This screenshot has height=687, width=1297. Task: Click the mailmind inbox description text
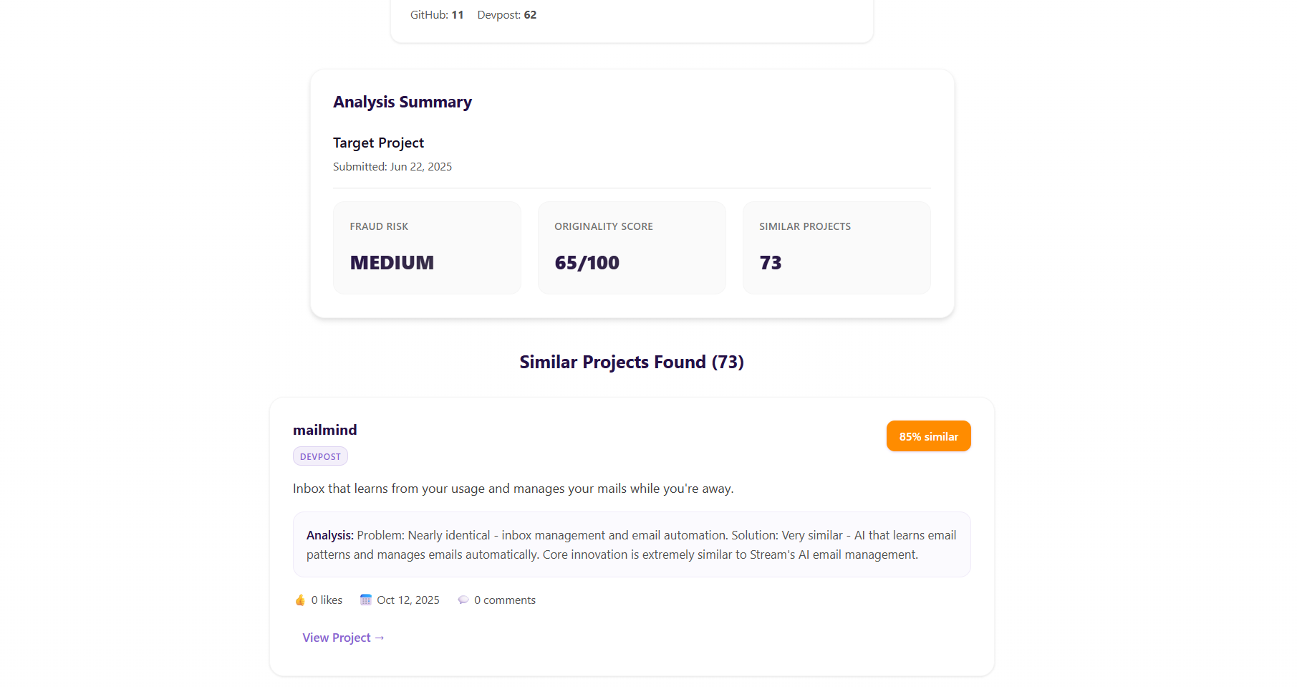[x=513, y=489]
